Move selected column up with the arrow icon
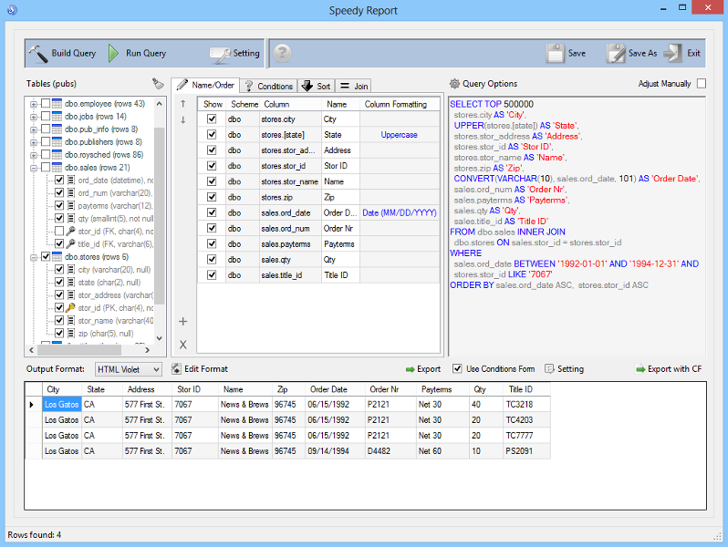The image size is (728, 547). (x=183, y=104)
